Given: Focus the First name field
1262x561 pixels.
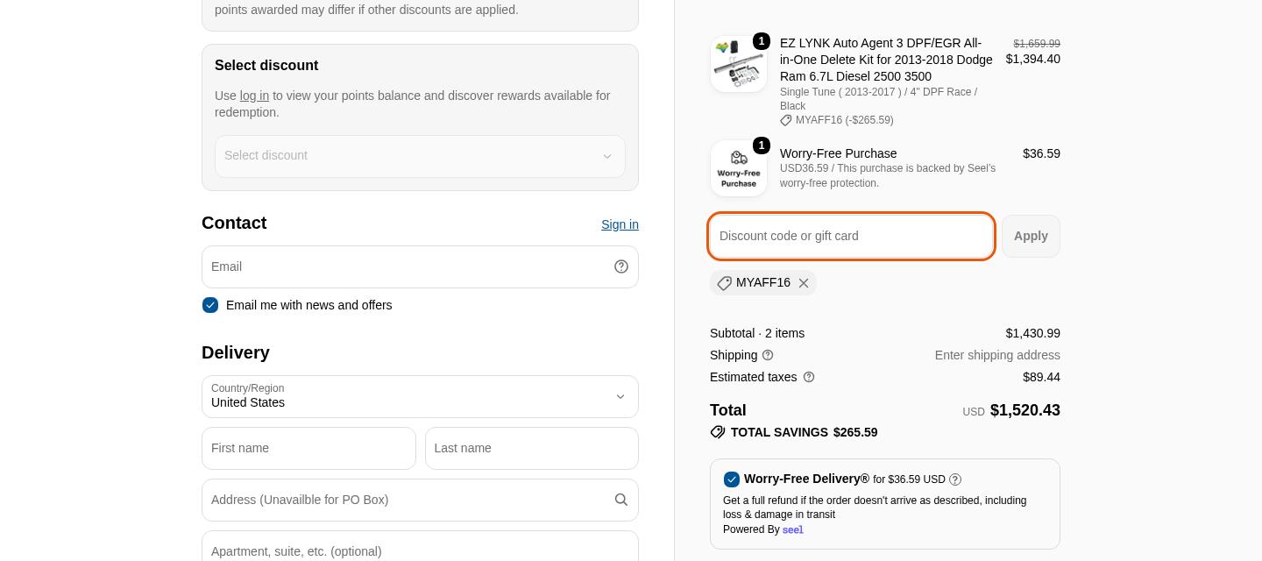Looking at the screenshot, I should coord(308,448).
